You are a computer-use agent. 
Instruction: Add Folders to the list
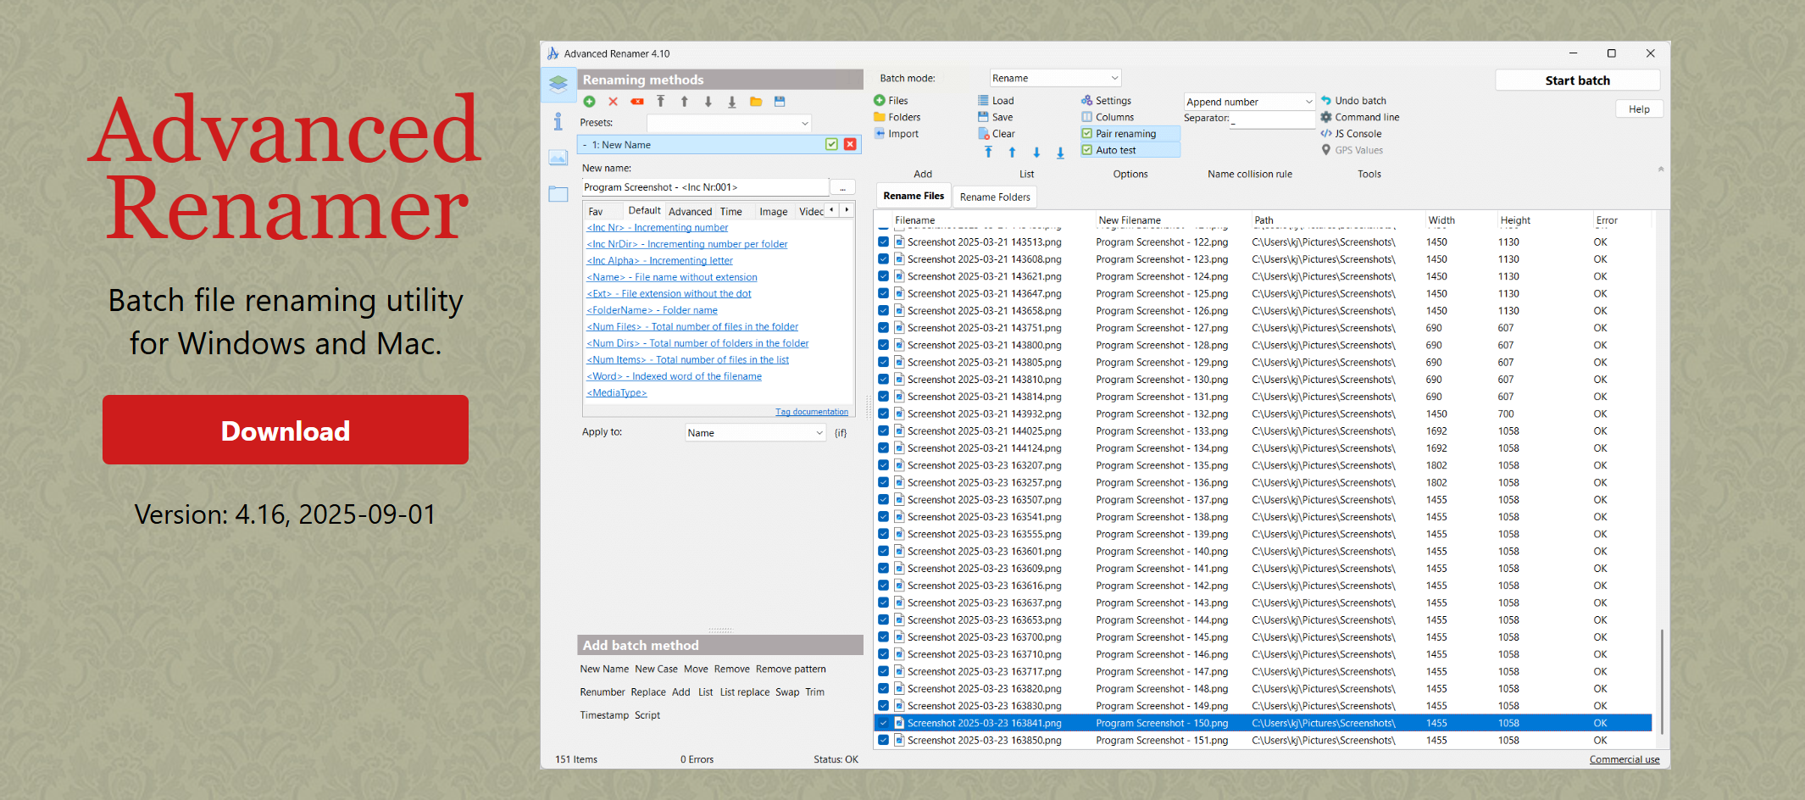point(897,117)
